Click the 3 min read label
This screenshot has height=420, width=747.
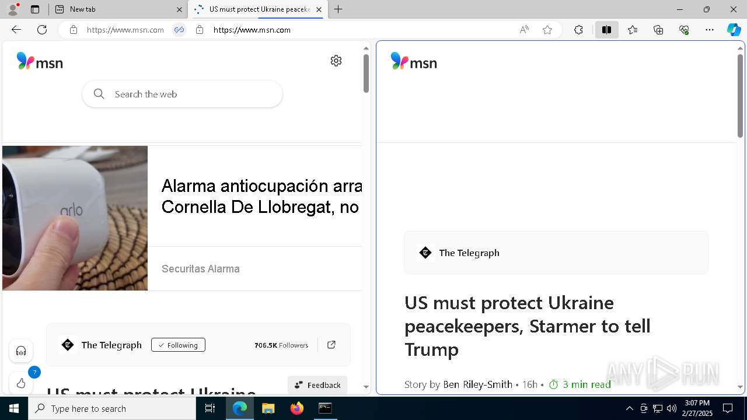click(x=580, y=384)
